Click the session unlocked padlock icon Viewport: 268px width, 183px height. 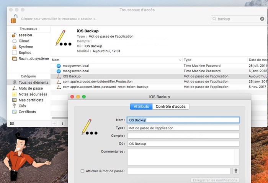tap(14, 35)
